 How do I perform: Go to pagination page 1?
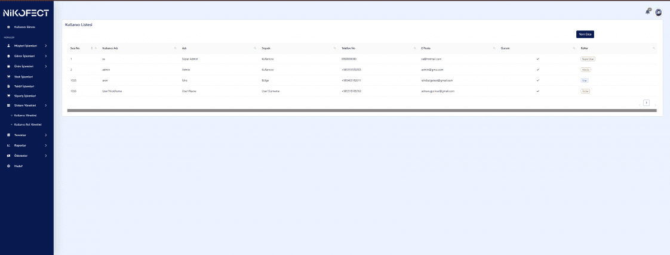[647, 102]
